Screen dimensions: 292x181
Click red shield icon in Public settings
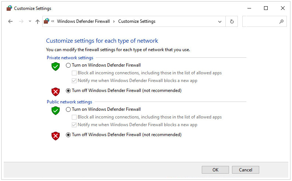tap(56, 136)
